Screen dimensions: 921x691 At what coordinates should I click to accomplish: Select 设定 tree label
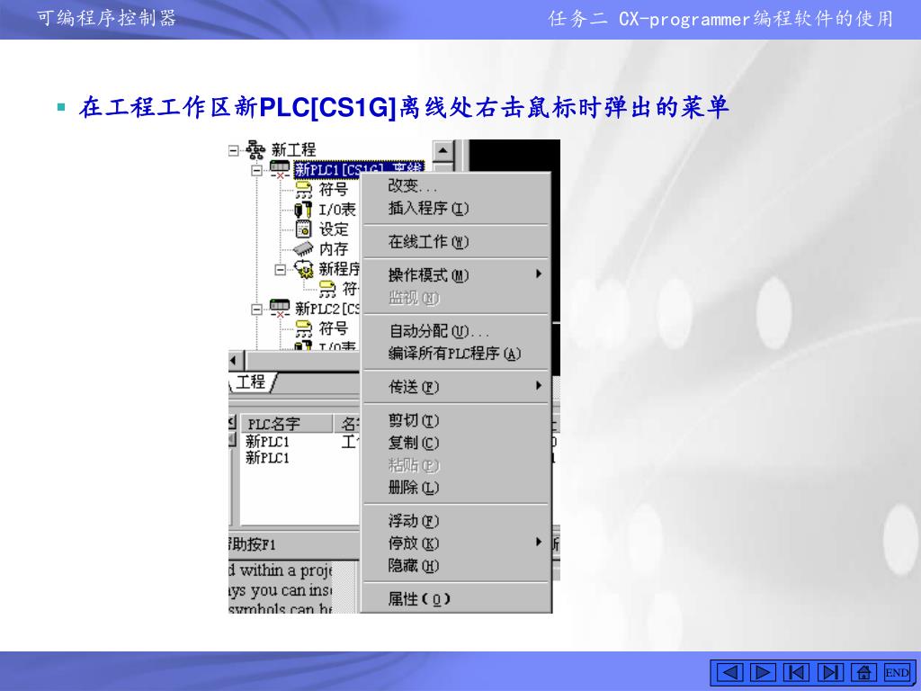coord(333,229)
